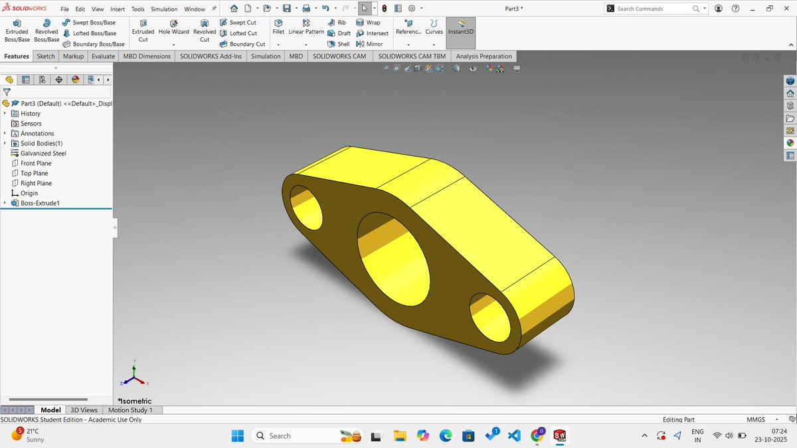Switch to the SOLIDWORKS CAM tab

340,56
